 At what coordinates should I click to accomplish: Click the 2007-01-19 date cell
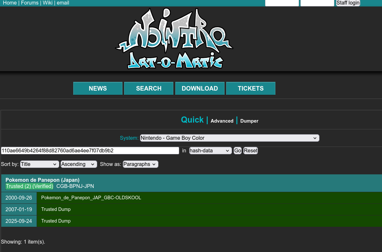pyautogui.click(x=19, y=209)
